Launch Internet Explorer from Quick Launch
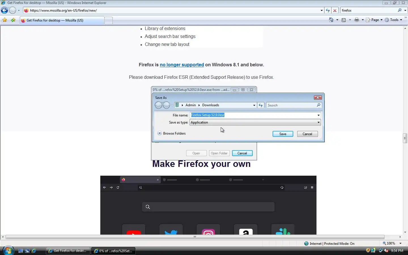The width and height of the screenshot is (408, 255). pos(34,251)
